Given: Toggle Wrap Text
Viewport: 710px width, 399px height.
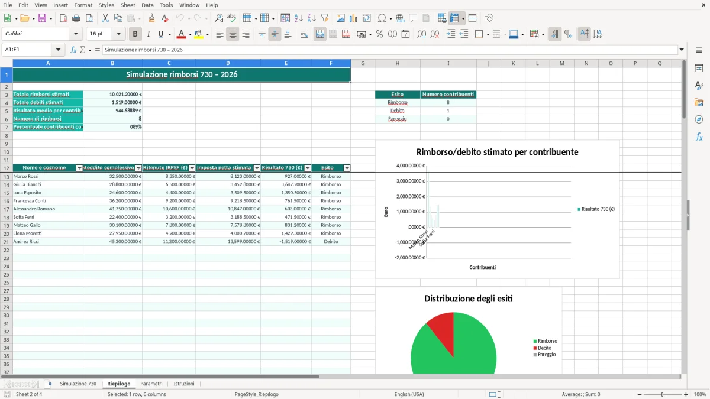Looking at the screenshot, I should (x=304, y=34).
